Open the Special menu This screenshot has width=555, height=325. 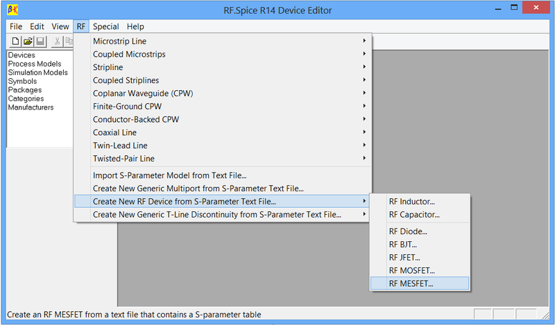pyautogui.click(x=106, y=26)
